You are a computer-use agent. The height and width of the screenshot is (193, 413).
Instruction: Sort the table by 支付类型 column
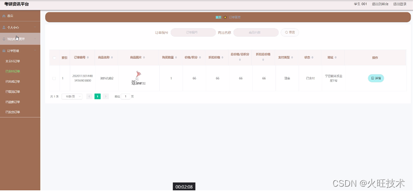pyautogui.click(x=292, y=58)
